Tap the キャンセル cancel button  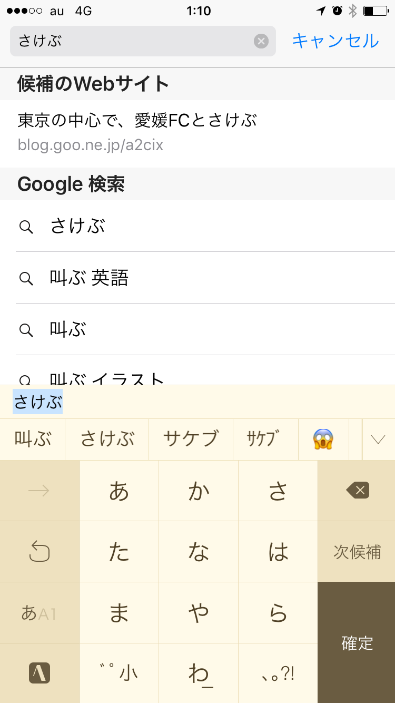[x=335, y=41]
